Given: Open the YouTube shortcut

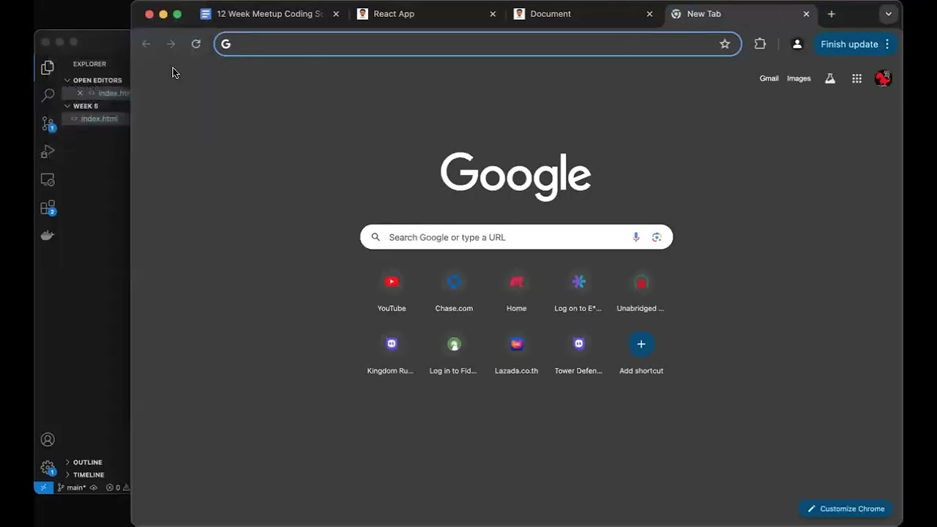Looking at the screenshot, I should coord(392,291).
